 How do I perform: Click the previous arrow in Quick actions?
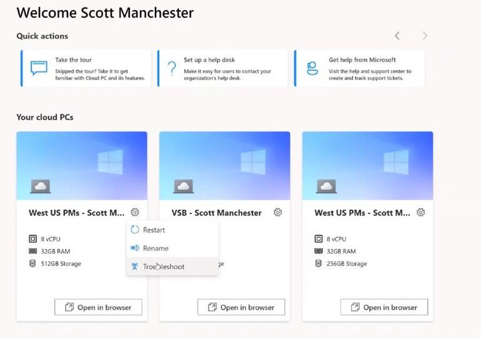[x=397, y=36]
